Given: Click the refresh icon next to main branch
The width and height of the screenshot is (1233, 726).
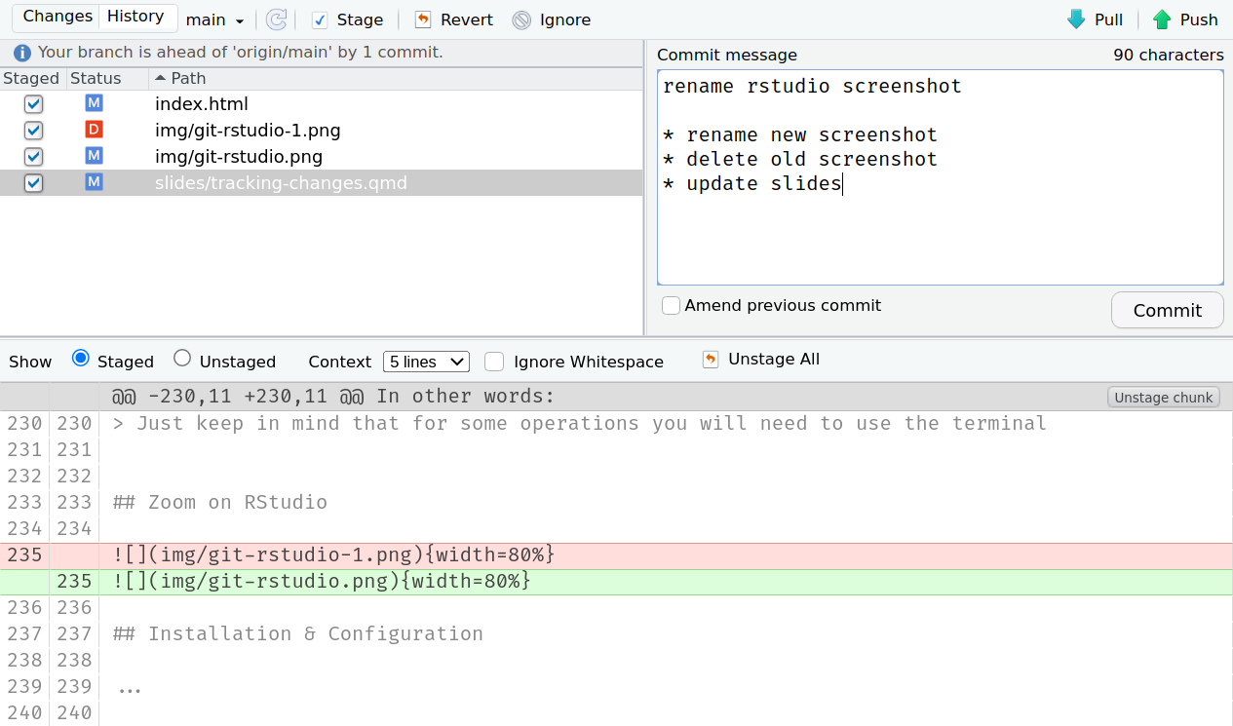Looking at the screenshot, I should 277,19.
